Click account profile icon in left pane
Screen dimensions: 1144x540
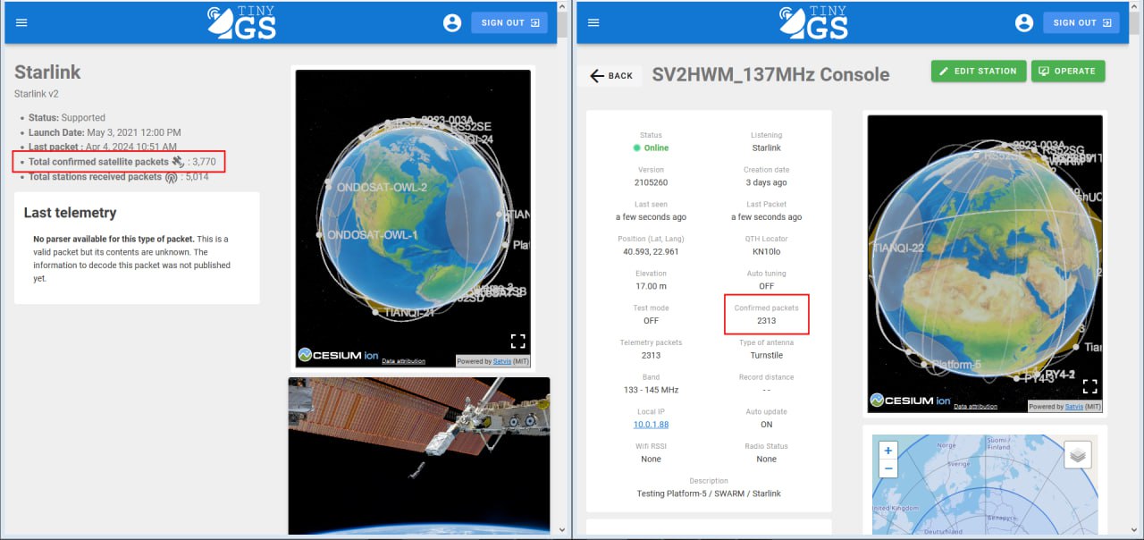[452, 23]
